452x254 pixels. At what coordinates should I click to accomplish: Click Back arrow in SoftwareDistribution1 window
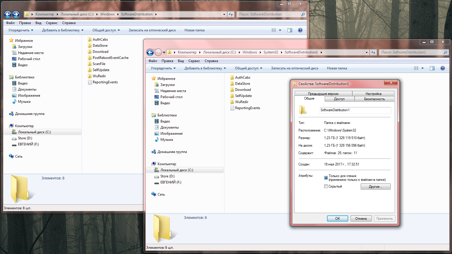coord(150,52)
